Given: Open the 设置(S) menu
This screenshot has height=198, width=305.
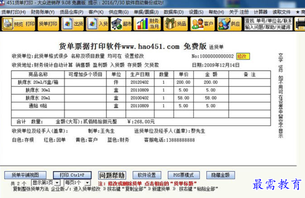Looking at the screenshot, I should pyautogui.click(x=196, y=12).
